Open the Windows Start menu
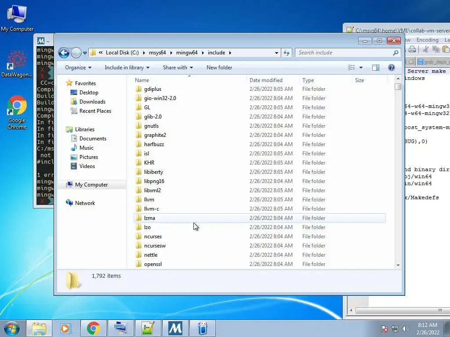The image size is (450, 337). (x=11, y=328)
